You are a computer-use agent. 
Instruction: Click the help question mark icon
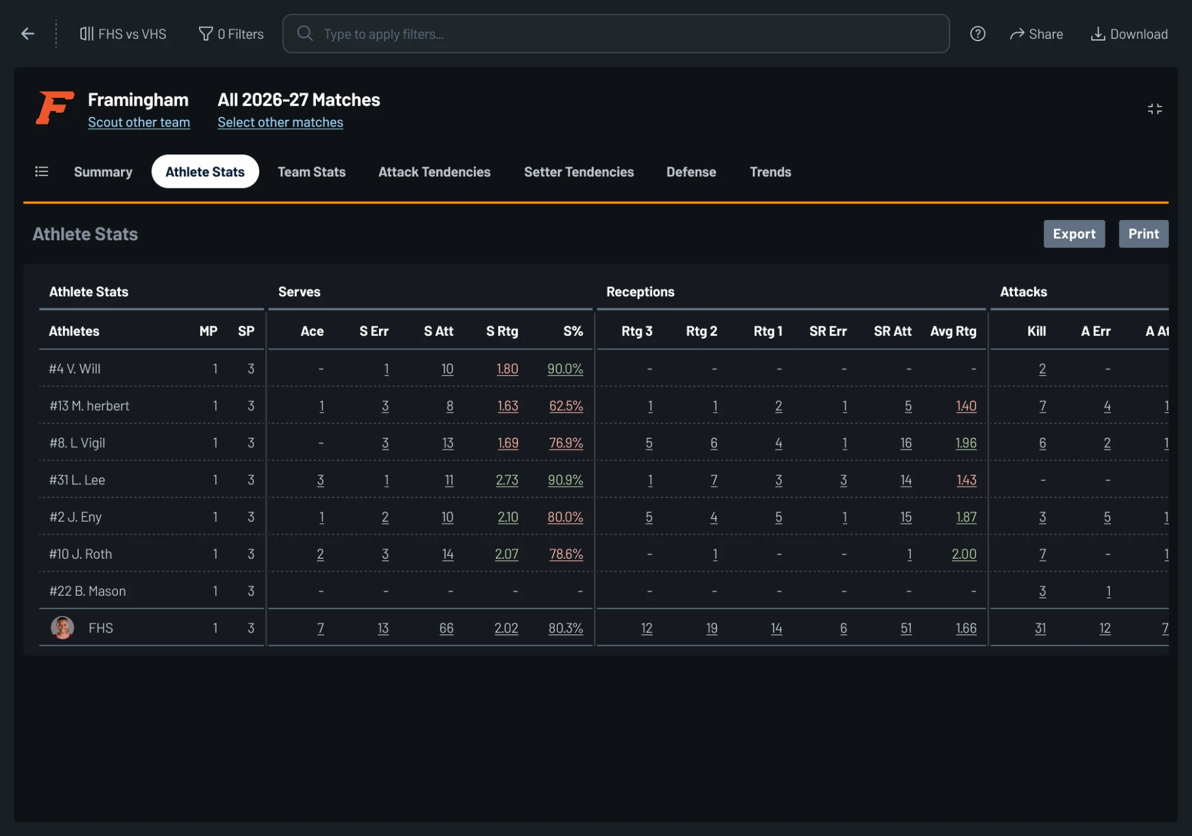click(x=977, y=34)
